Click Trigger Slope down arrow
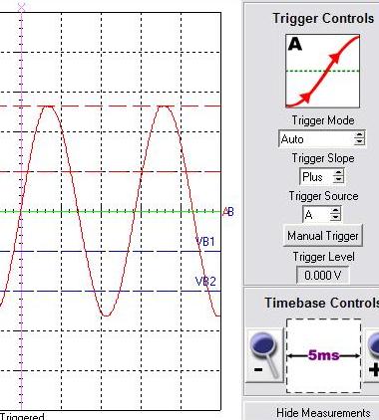The image size is (379, 420). tap(338, 179)
